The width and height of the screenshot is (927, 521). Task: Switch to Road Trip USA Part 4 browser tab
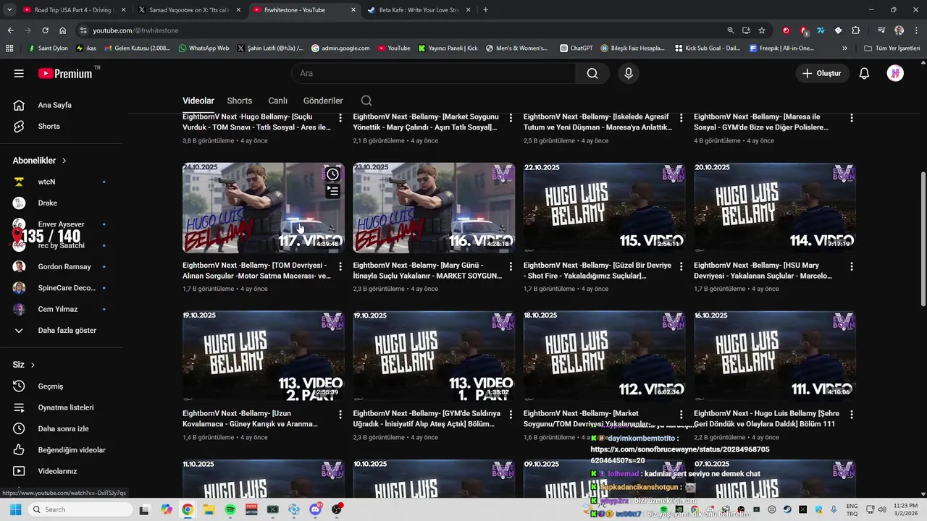pos(74,10)
